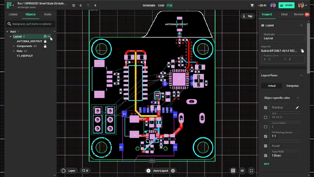This screenshot has height=177, width=314.
Task: Collapse the Object-specific rules section
Action: (x=298, y=98)
